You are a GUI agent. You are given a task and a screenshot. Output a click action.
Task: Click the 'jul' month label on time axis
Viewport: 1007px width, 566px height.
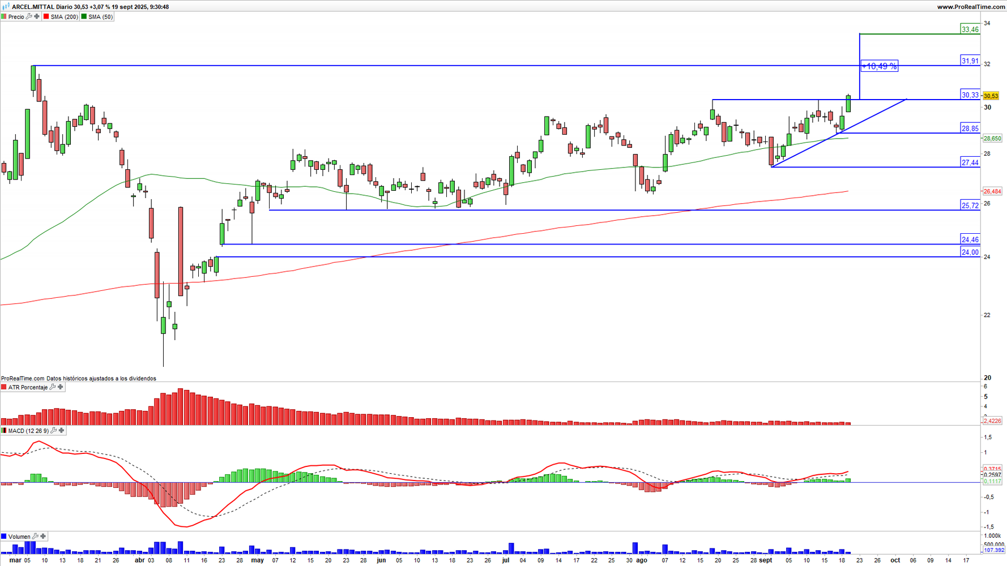[506, 560]
